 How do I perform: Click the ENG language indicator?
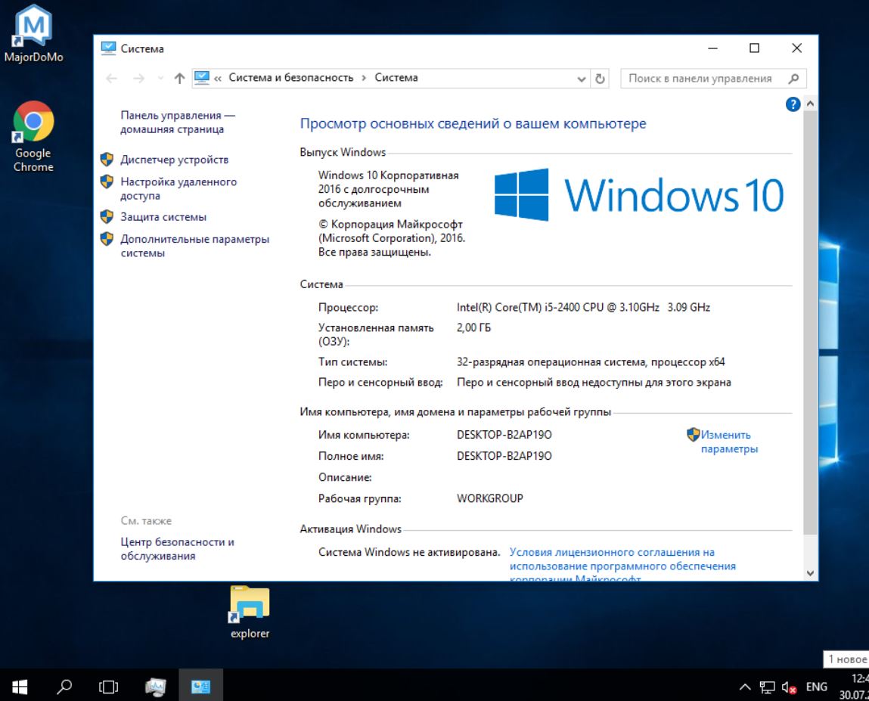(816, 687)
